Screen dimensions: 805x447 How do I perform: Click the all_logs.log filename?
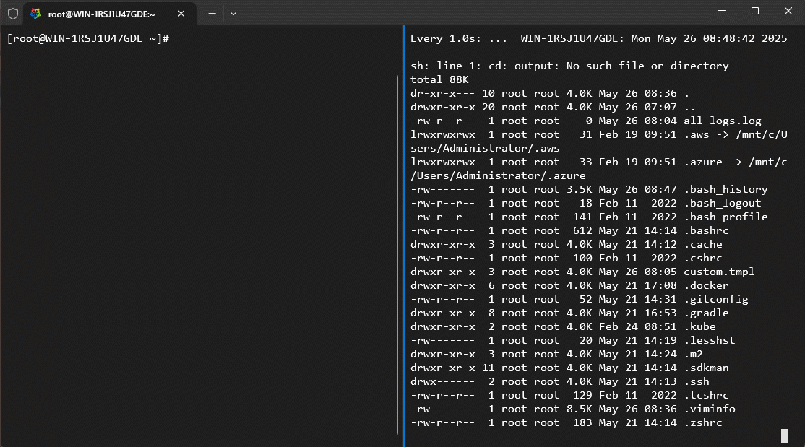(x=722, y=121)
